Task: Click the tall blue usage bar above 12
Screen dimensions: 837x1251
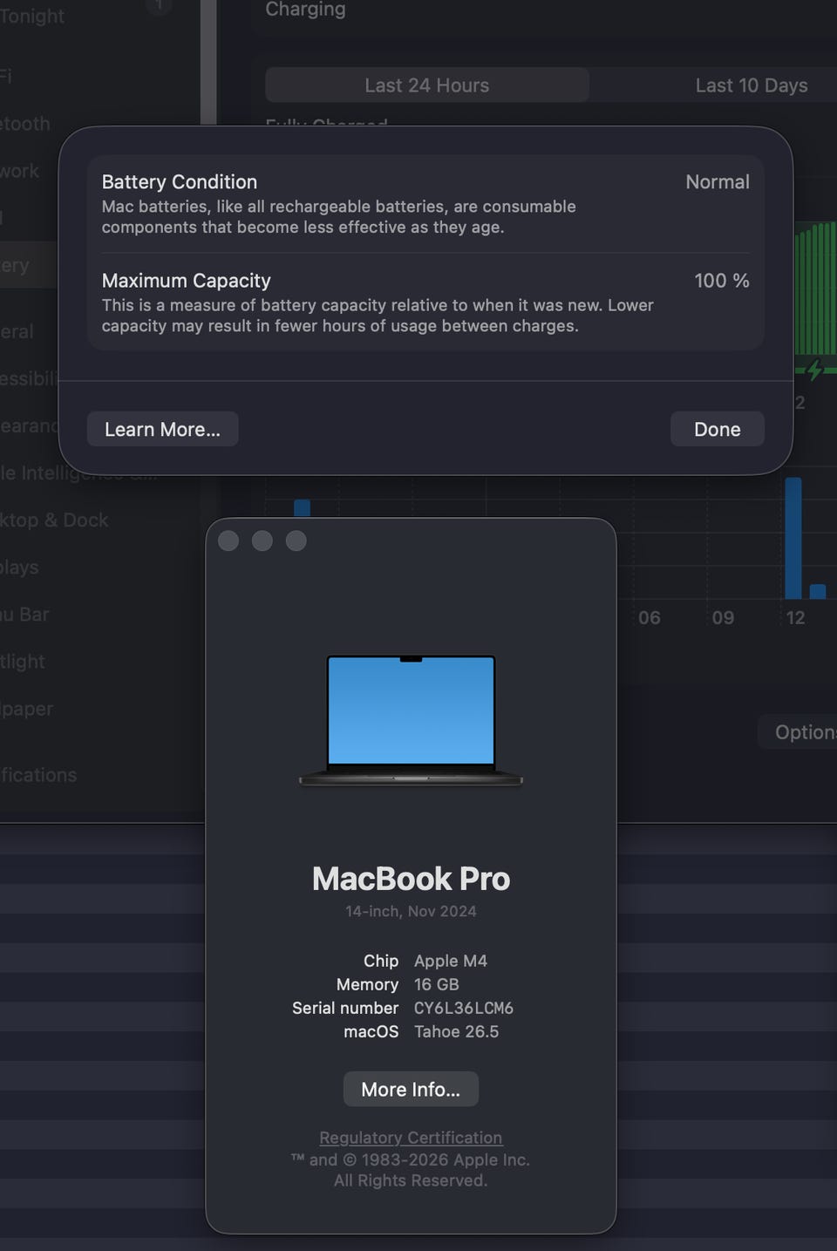Action: pos(793,538)
